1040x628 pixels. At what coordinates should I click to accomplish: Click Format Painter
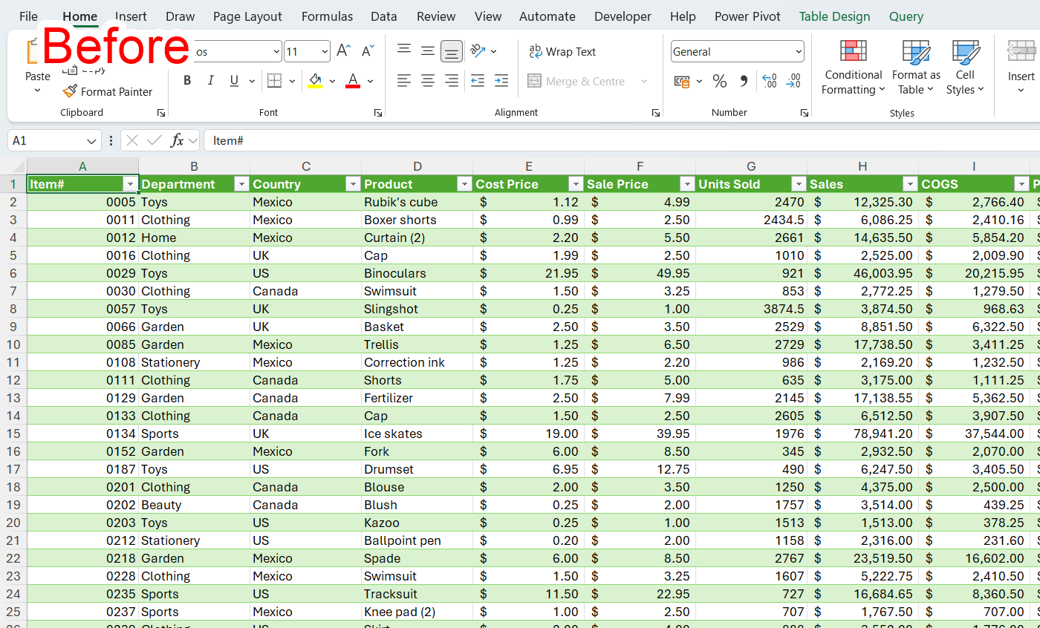108,91
